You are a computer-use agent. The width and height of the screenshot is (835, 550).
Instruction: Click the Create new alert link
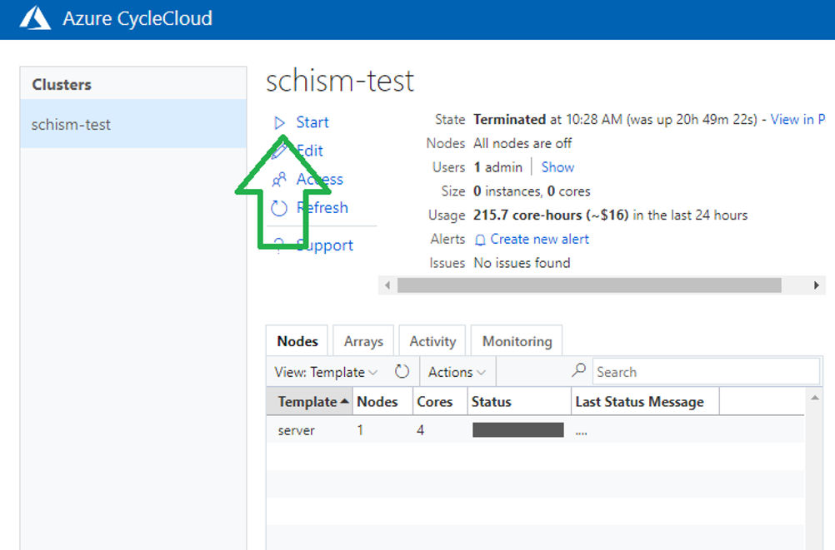tap(539, 240)
